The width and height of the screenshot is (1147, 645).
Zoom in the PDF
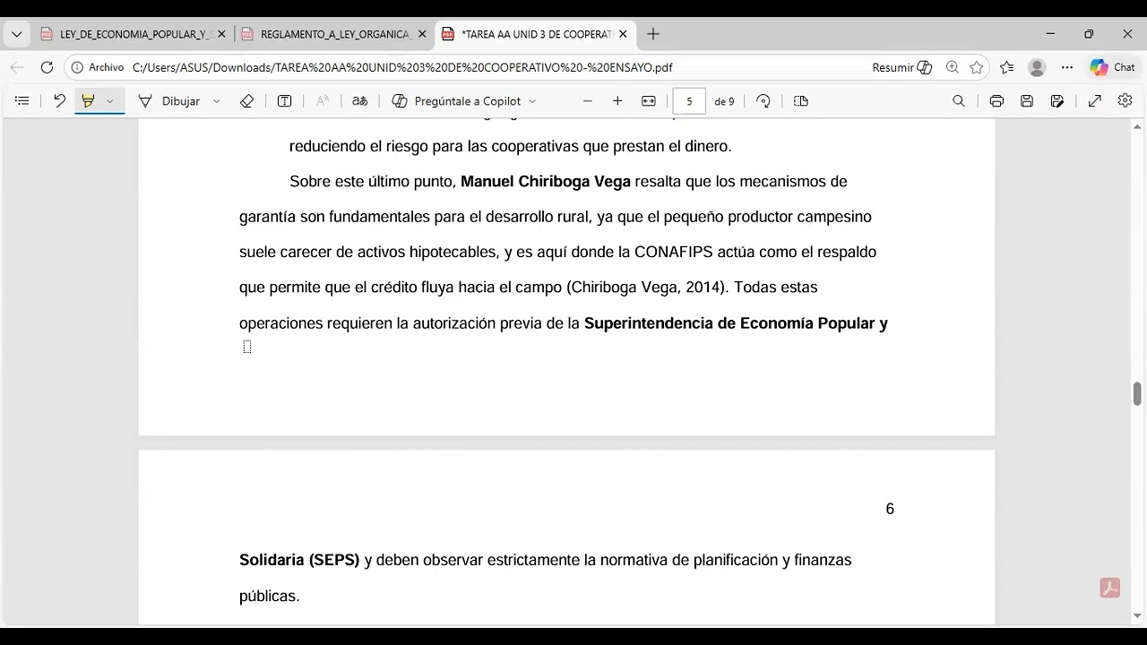coord(617,101)
